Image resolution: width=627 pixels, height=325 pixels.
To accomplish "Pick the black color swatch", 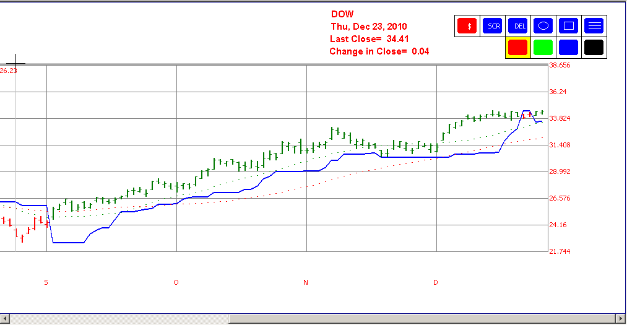I will tap(594, 48).
